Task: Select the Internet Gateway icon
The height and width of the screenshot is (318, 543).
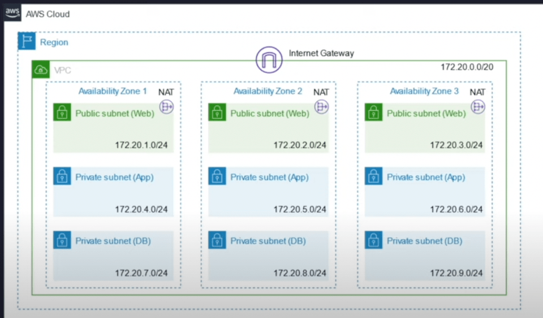Action: (269, 59)
